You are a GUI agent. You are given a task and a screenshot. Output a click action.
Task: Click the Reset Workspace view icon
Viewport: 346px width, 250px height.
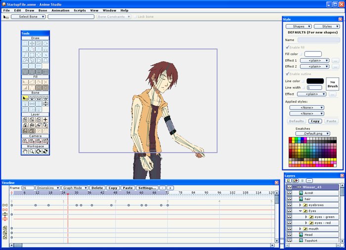(45, 151)
